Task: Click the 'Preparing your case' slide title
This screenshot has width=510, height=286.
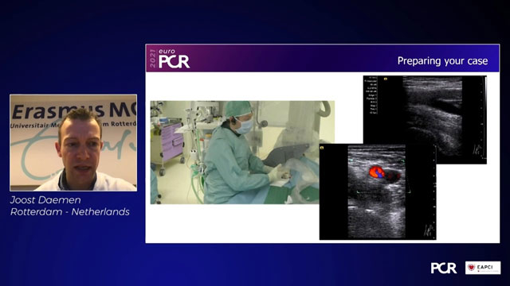Action: [x=442, y=61]
